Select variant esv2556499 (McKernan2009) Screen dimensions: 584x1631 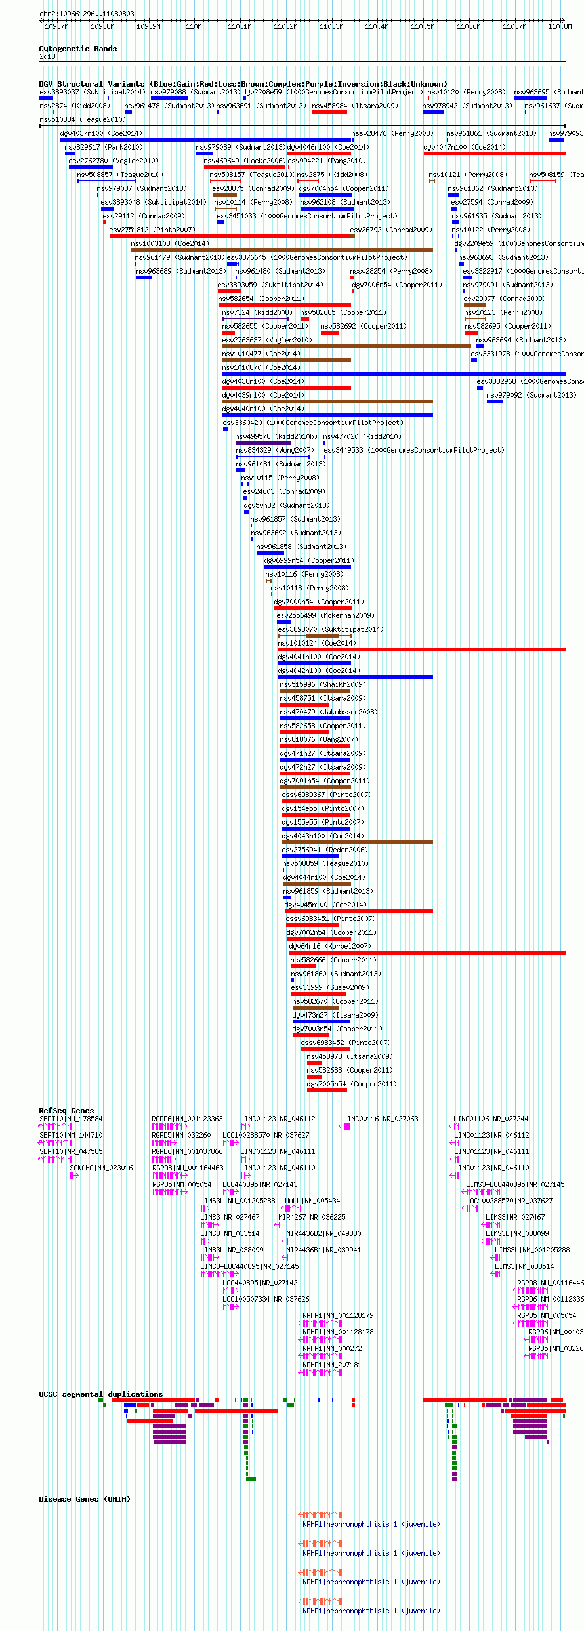pyautogui.click(x=325, y=615)
